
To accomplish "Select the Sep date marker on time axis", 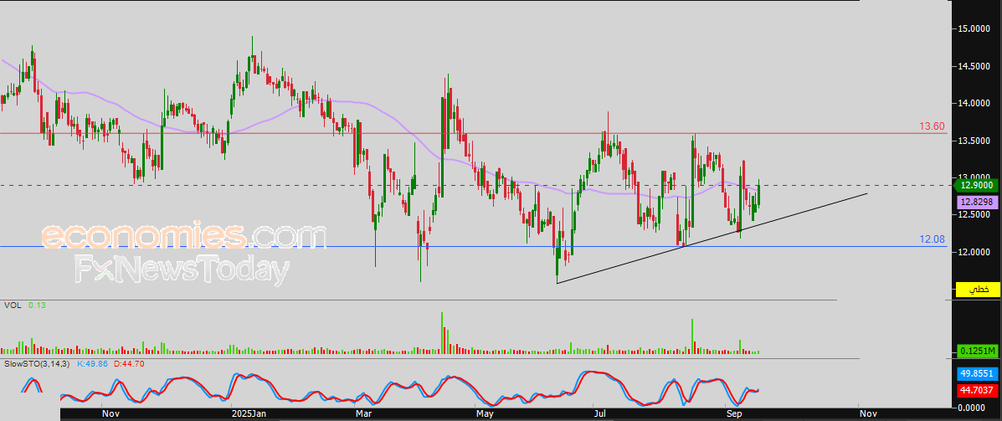I will click(x=733, y=413).
